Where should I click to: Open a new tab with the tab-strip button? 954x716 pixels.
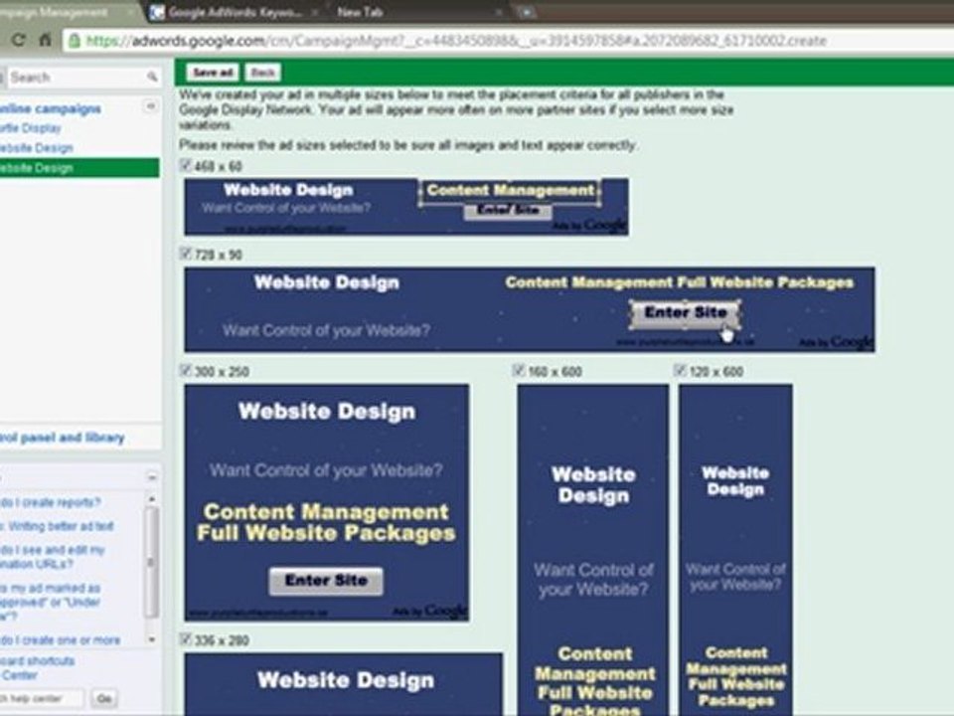(x=526, y=12)
